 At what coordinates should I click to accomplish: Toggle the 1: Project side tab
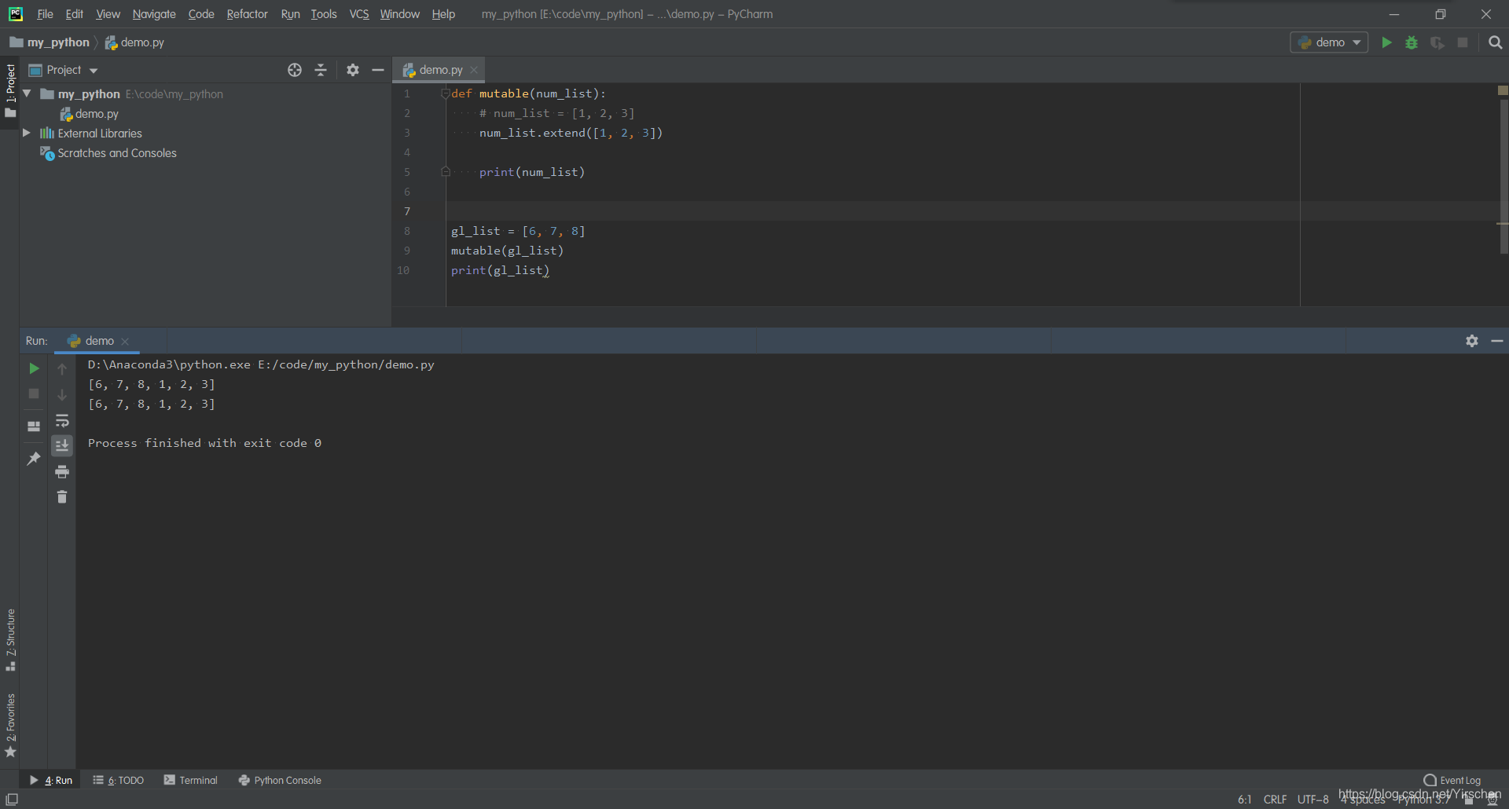coord(10,92)
